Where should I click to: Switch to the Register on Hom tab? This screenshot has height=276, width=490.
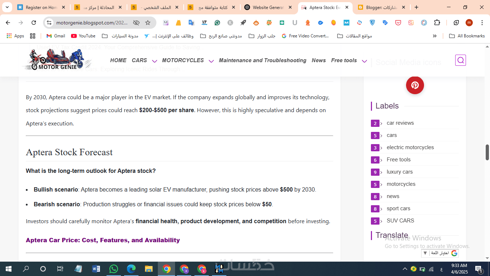(42, 7)
